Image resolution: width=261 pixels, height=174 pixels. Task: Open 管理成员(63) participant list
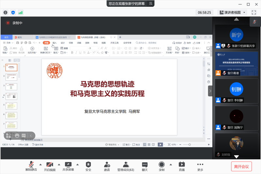click(126, 166)
